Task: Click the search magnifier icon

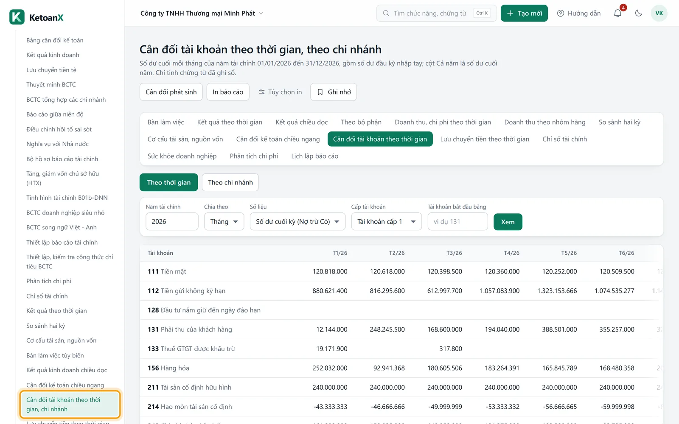Action: pyautogui.click(x=386, y=13)
